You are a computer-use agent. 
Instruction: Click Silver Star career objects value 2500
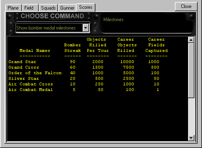(x=129, y=79)
